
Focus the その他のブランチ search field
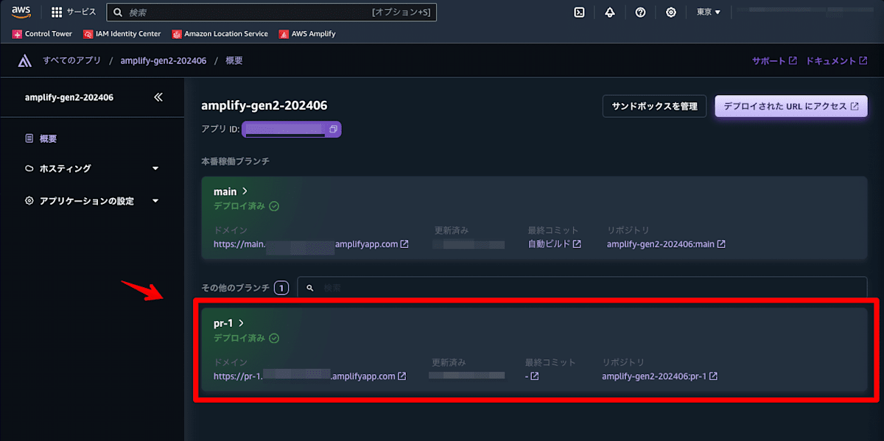point(582,288)
